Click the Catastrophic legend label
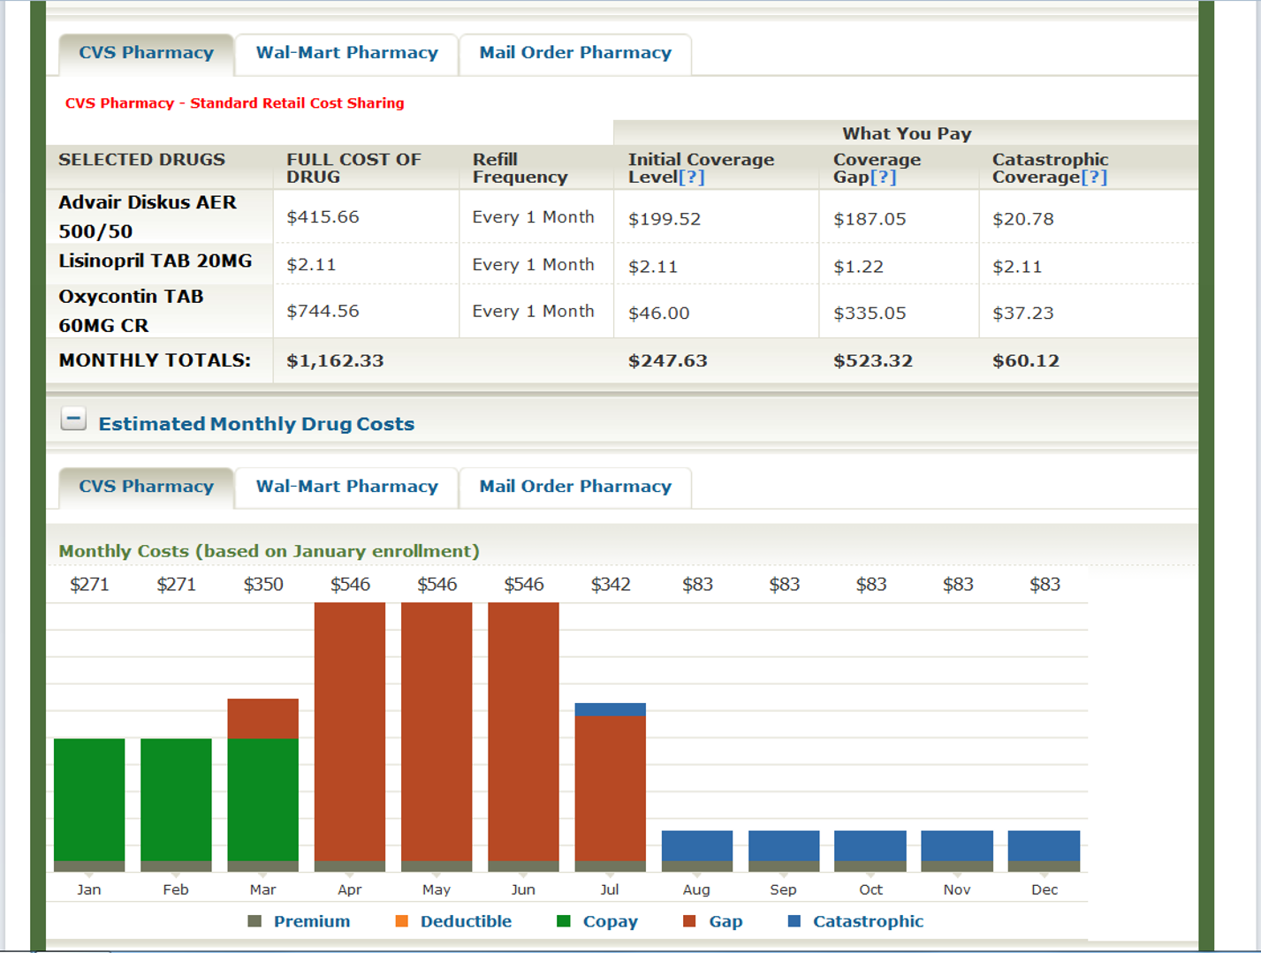The height and width of the screenshot is (953, 1261). (x=868, y=921)
